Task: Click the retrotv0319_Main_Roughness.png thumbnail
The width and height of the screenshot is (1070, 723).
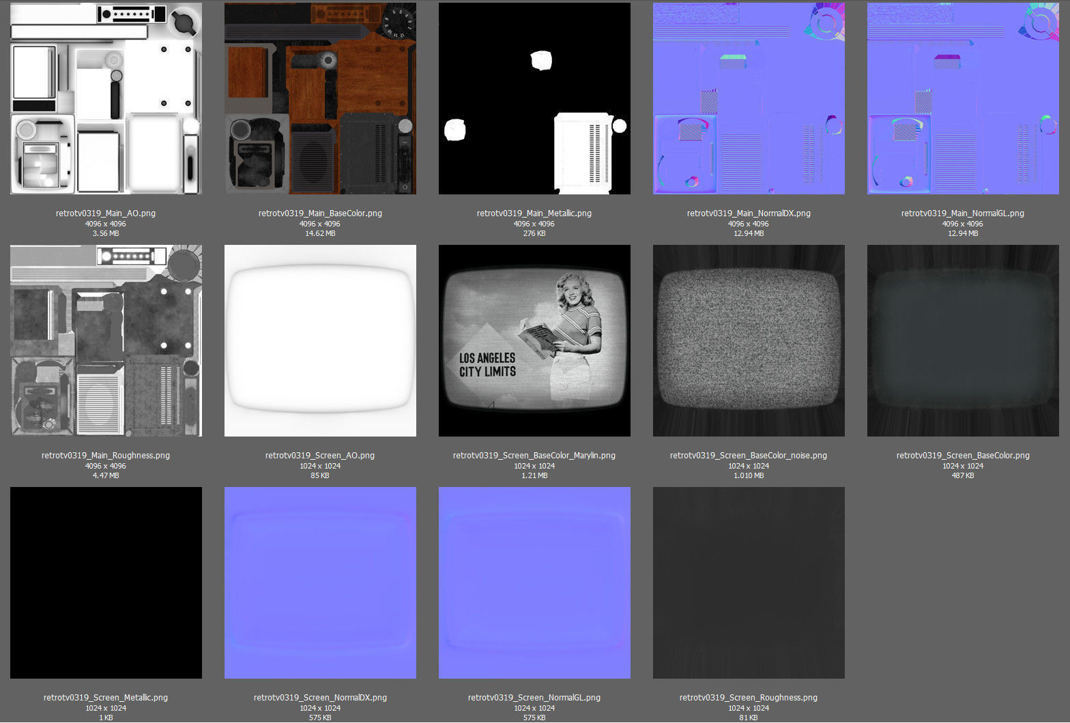Action: pos(106,340)
